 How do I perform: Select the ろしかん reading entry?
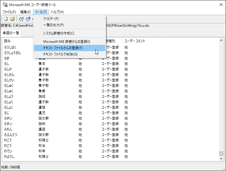(9, 75)
